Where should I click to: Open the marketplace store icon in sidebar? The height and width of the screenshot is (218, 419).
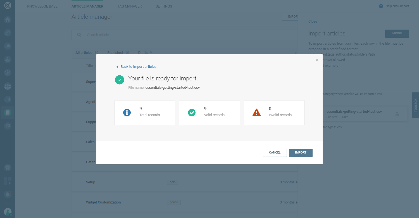click(x=8, y=168)
